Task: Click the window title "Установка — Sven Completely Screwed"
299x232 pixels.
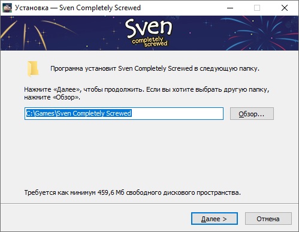Action: click(x=78, y=8)
